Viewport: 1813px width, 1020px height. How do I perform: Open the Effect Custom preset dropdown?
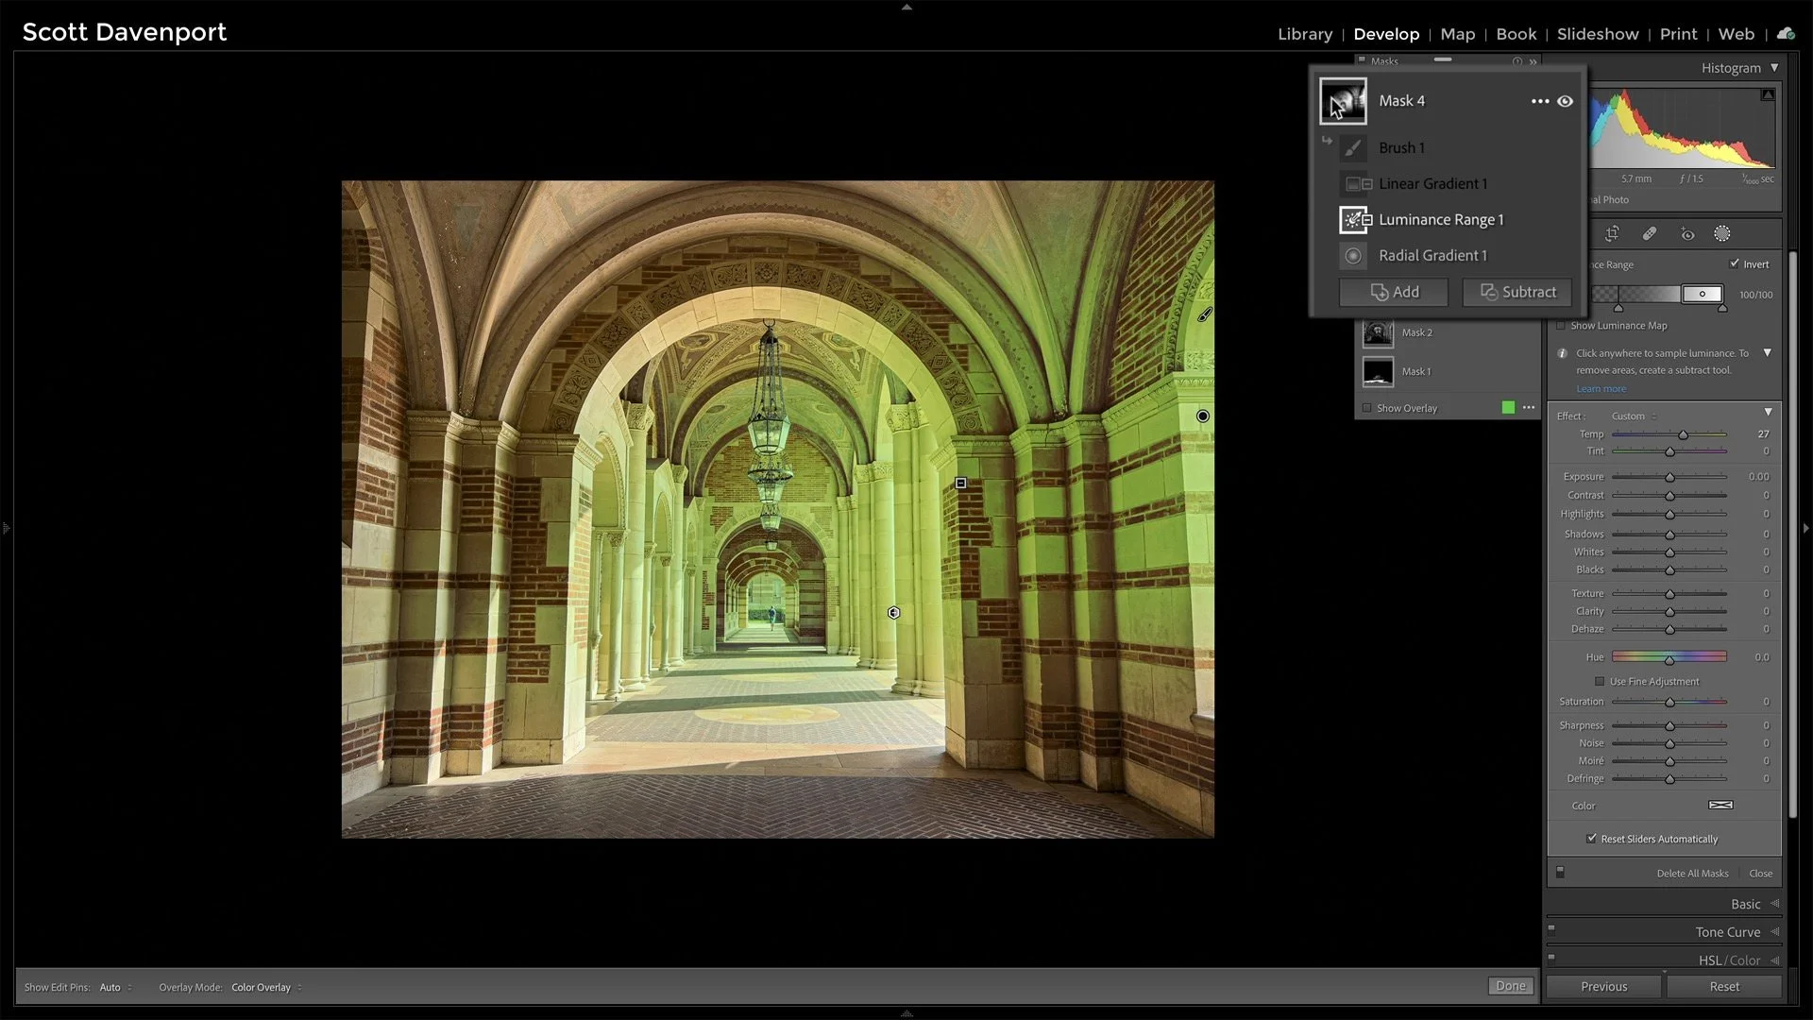coord(1631,416)
